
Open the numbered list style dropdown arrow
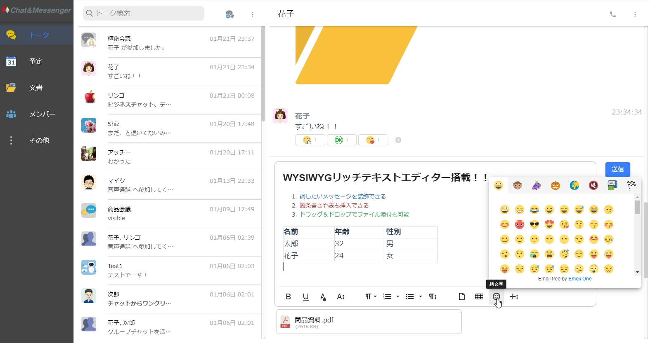point(398,296)
